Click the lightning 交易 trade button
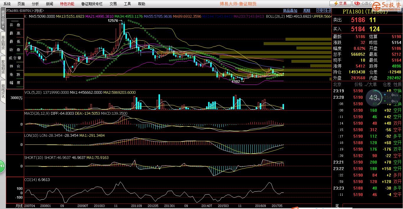Image resolution: width=403 pixels, height=209 pixels. 340,4
